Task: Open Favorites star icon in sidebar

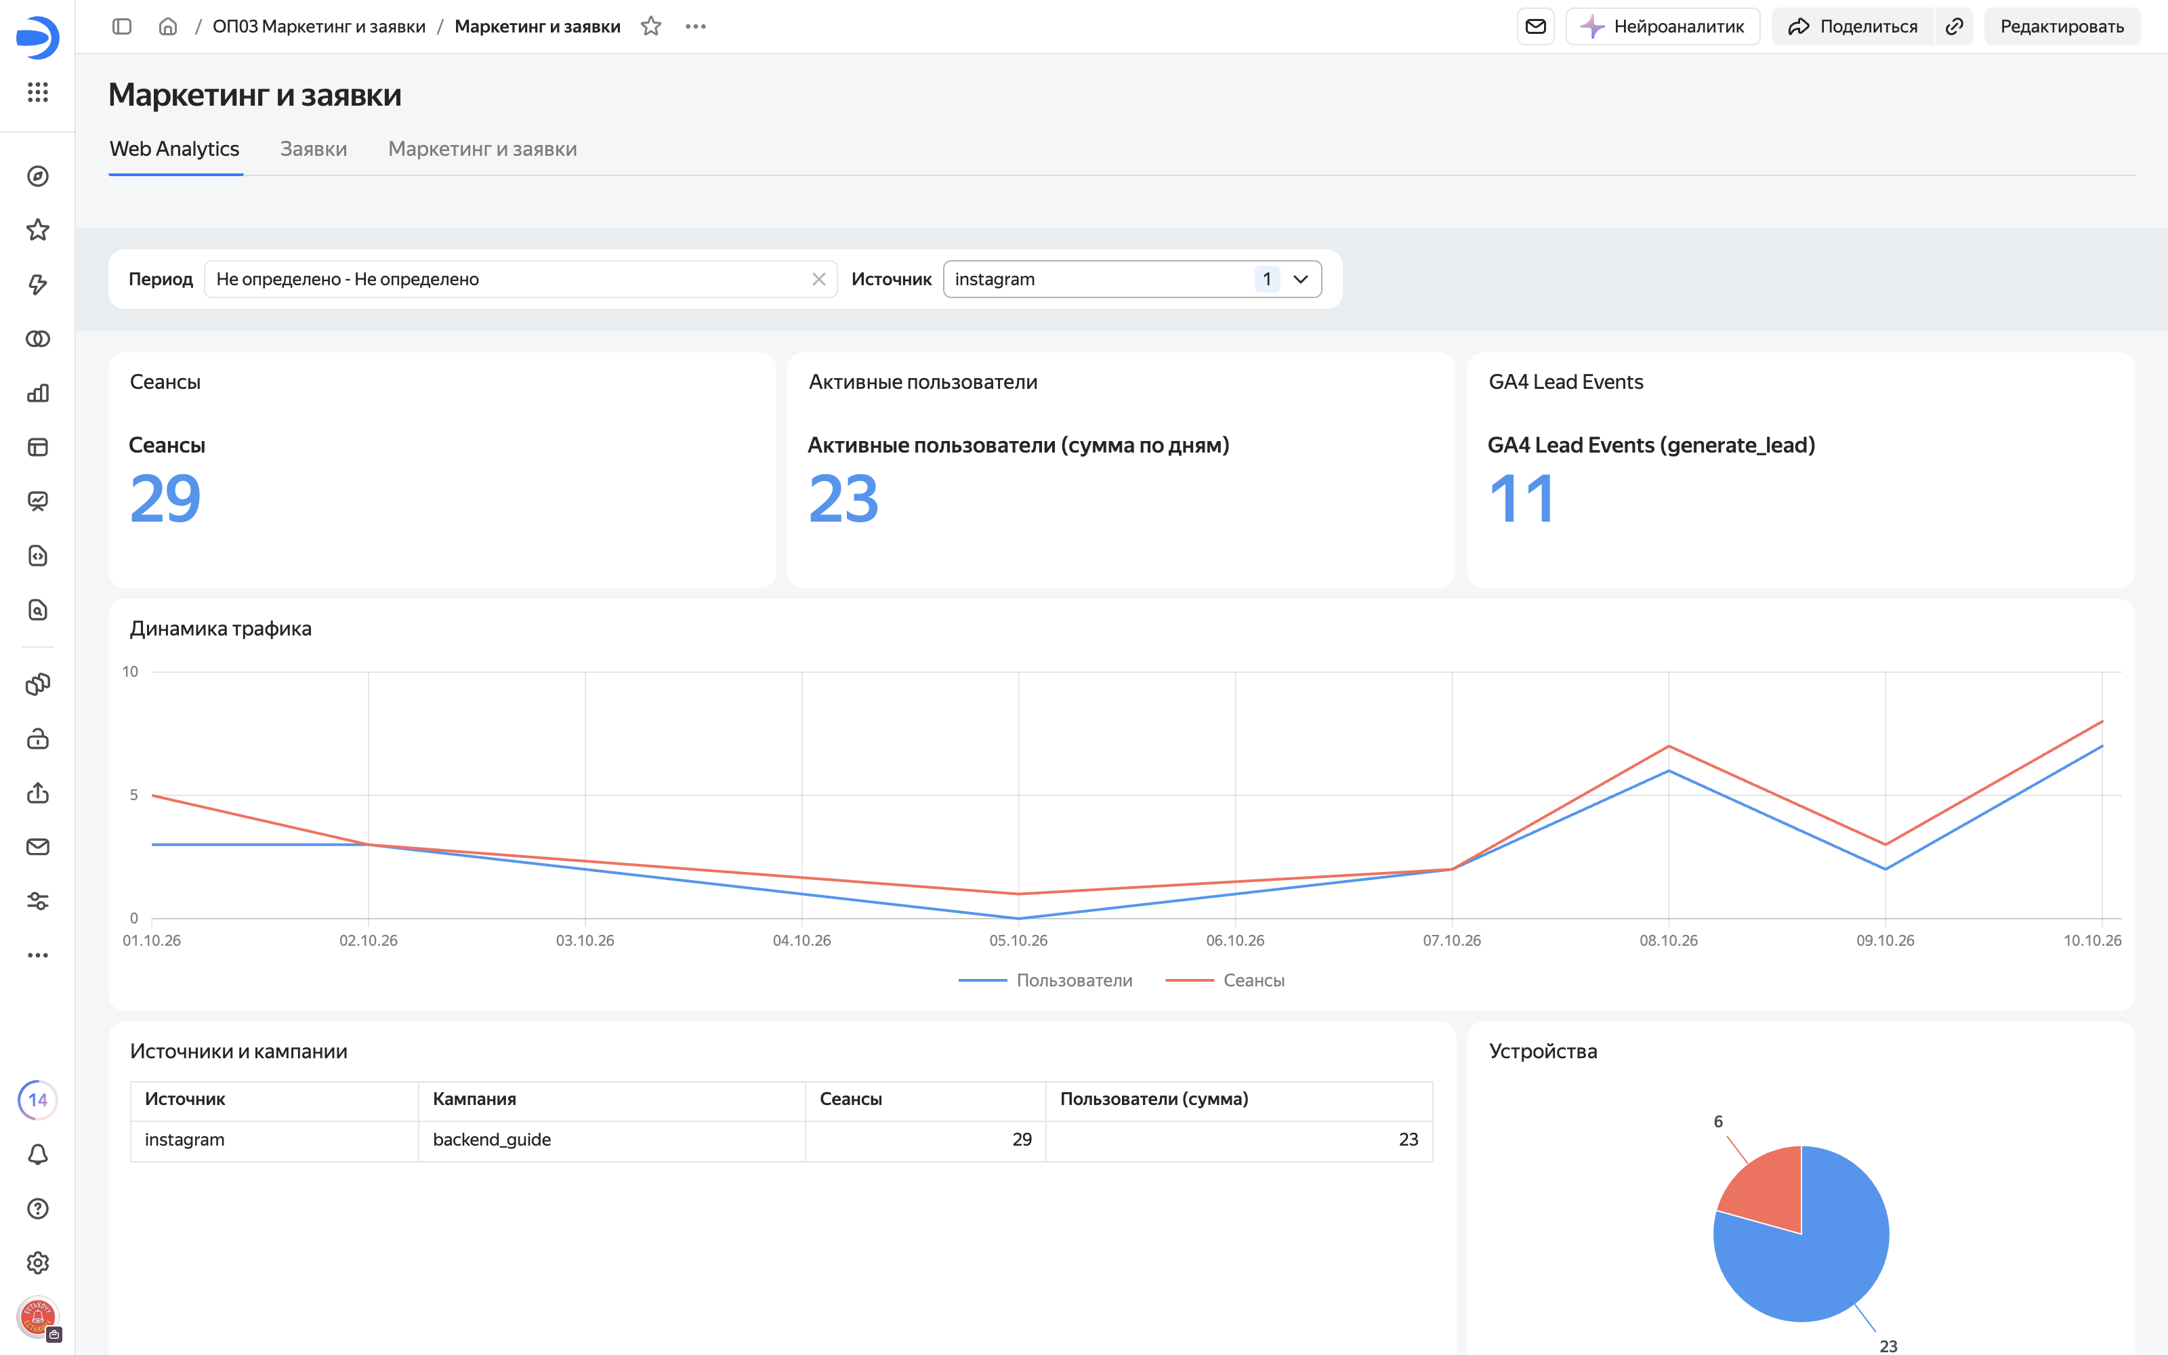Action: point(38,230)
